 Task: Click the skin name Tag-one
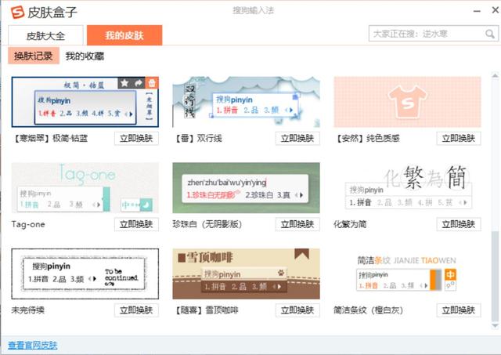(28, 224)
